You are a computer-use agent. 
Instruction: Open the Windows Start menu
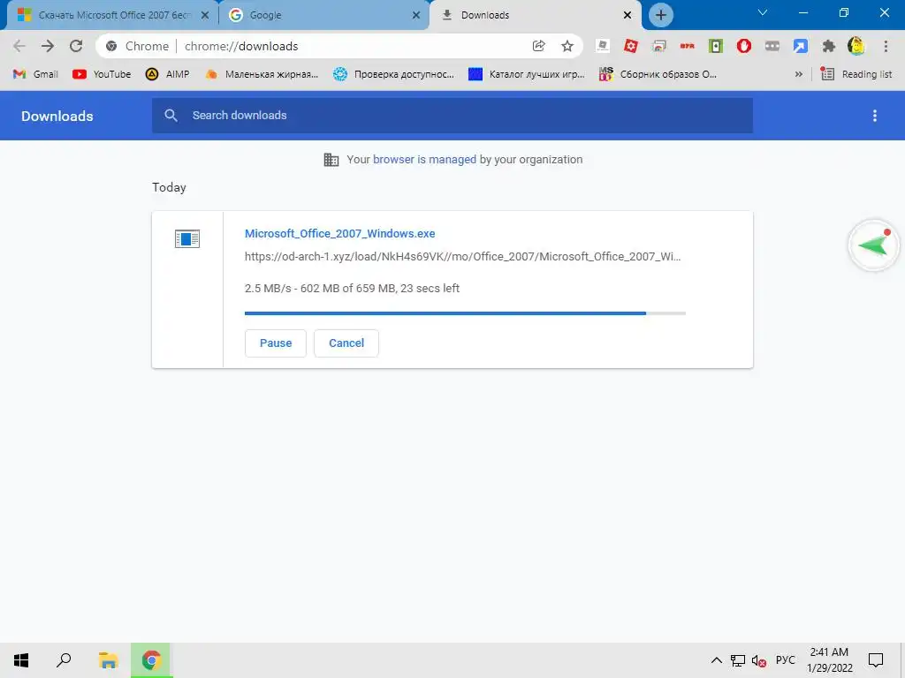coord(21,660)
